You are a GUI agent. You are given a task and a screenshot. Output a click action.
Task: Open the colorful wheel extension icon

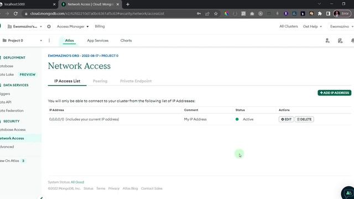[x=226, y=13]
